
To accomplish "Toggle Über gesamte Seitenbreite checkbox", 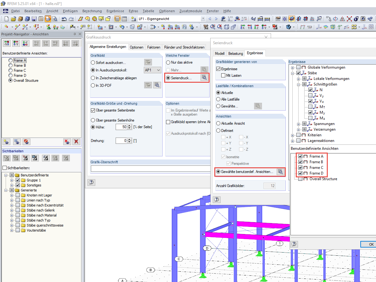I will click(93, 110).
